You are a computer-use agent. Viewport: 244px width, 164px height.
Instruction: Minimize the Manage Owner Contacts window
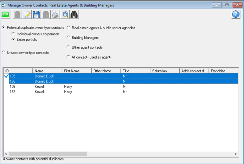[216, 5]
